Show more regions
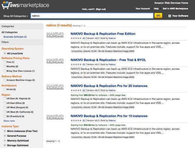195x148 pixels. click(x=9, y=121)
